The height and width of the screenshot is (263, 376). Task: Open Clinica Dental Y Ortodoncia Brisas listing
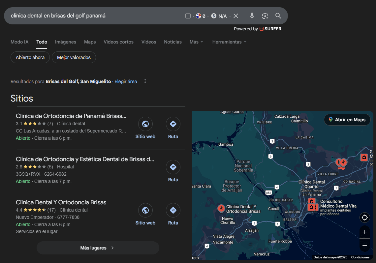pos(61,202)
